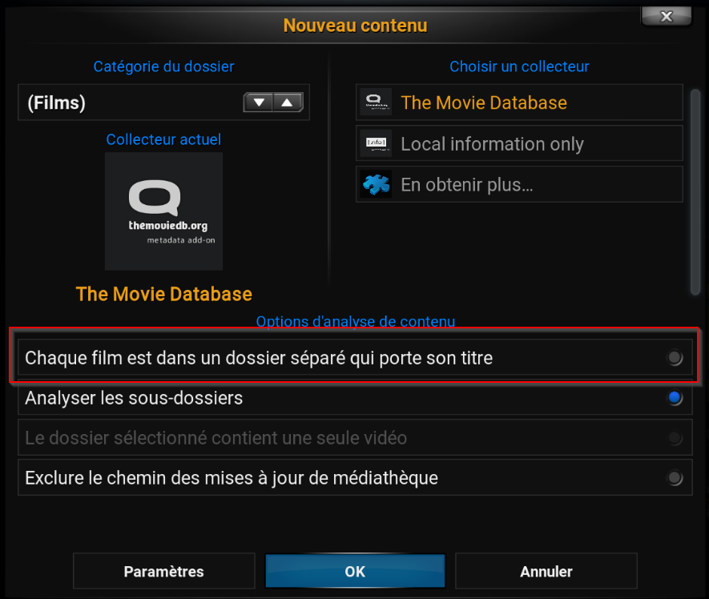Open the Paramètres button

163,571
